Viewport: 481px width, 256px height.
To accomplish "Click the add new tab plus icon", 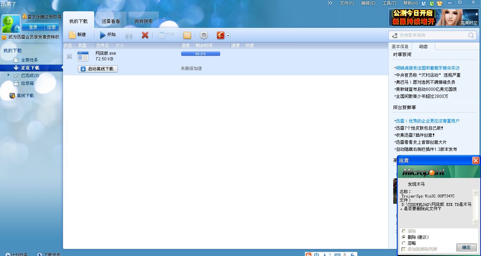I will click(164, 20).
